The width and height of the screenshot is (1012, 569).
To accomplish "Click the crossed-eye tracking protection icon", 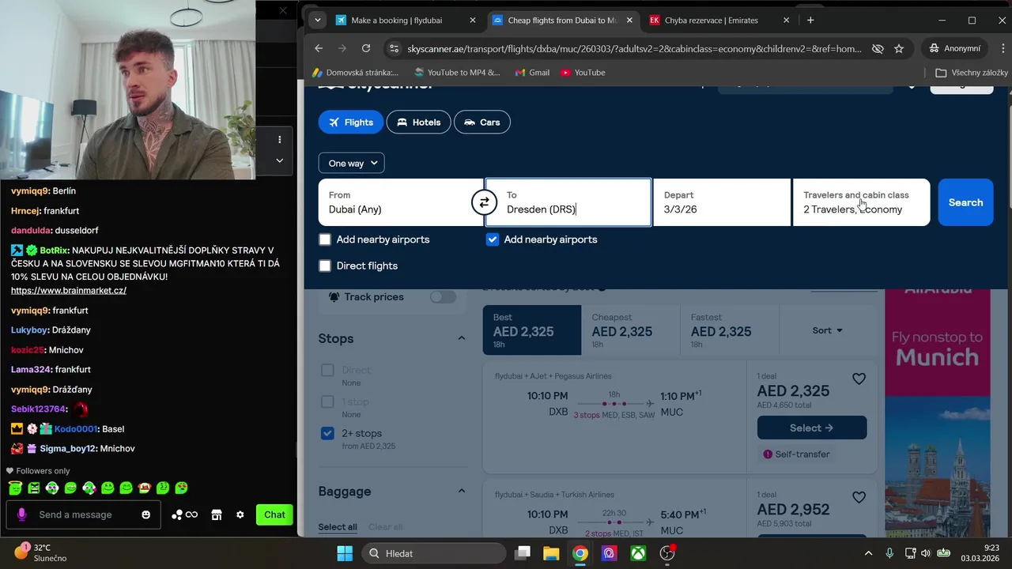I will pyautogui.click(x=877, y=48).
